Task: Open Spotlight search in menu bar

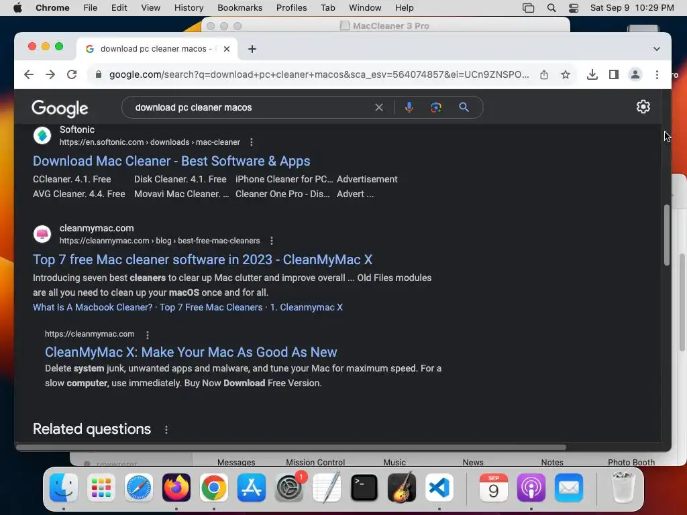Action: pyautogui.click(x=551, y=8)
